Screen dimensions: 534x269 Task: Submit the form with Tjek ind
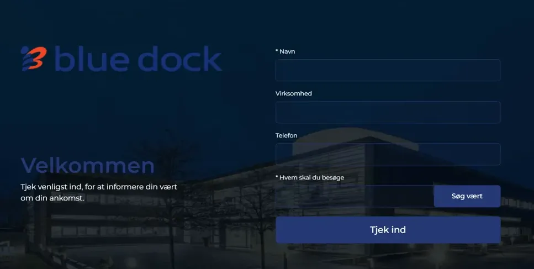[388, 230]
